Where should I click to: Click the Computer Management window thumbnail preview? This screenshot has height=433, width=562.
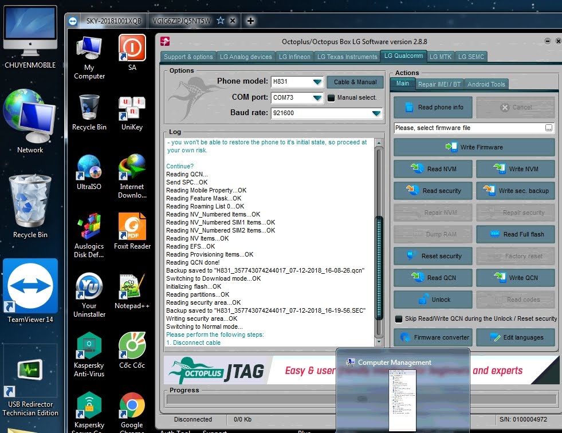[403, 400]
